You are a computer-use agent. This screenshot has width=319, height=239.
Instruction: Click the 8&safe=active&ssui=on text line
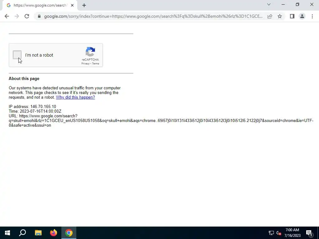click(x=30, y=125)
